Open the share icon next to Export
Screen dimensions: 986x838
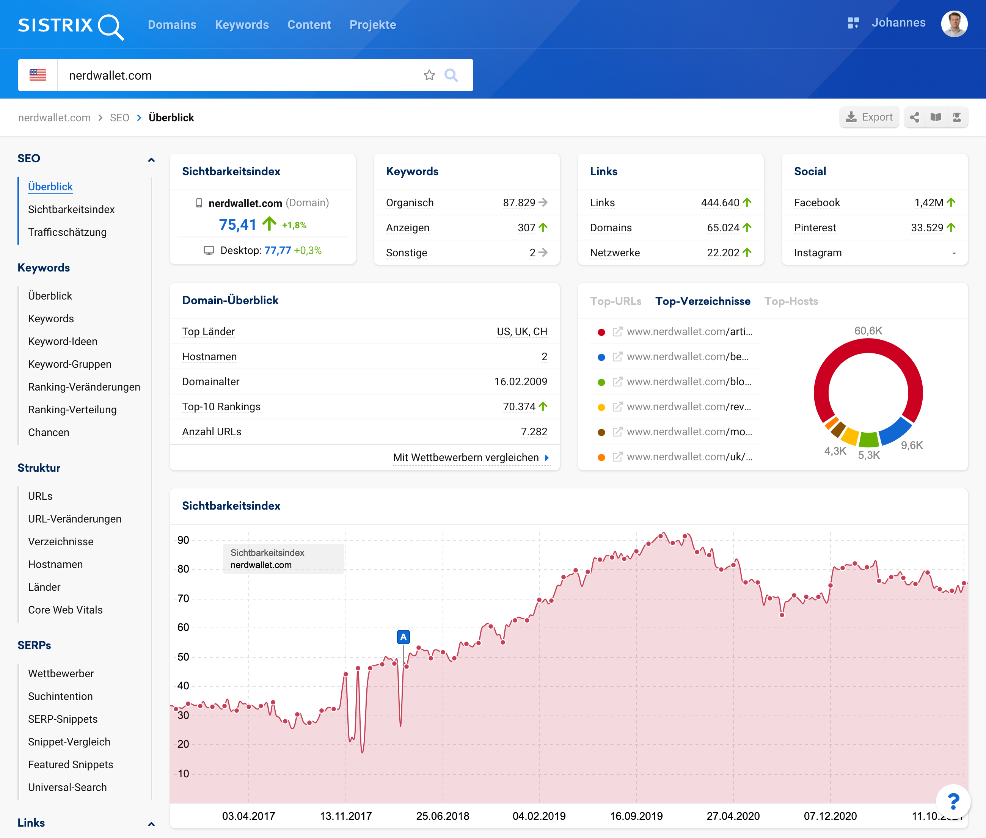tap(914, 117)
